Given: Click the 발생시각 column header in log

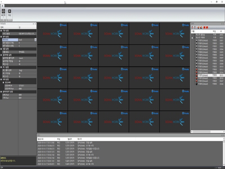Looking at the screenshot, I should pos(46,139).
